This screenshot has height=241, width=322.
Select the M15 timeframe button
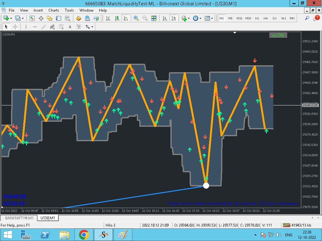239,18
